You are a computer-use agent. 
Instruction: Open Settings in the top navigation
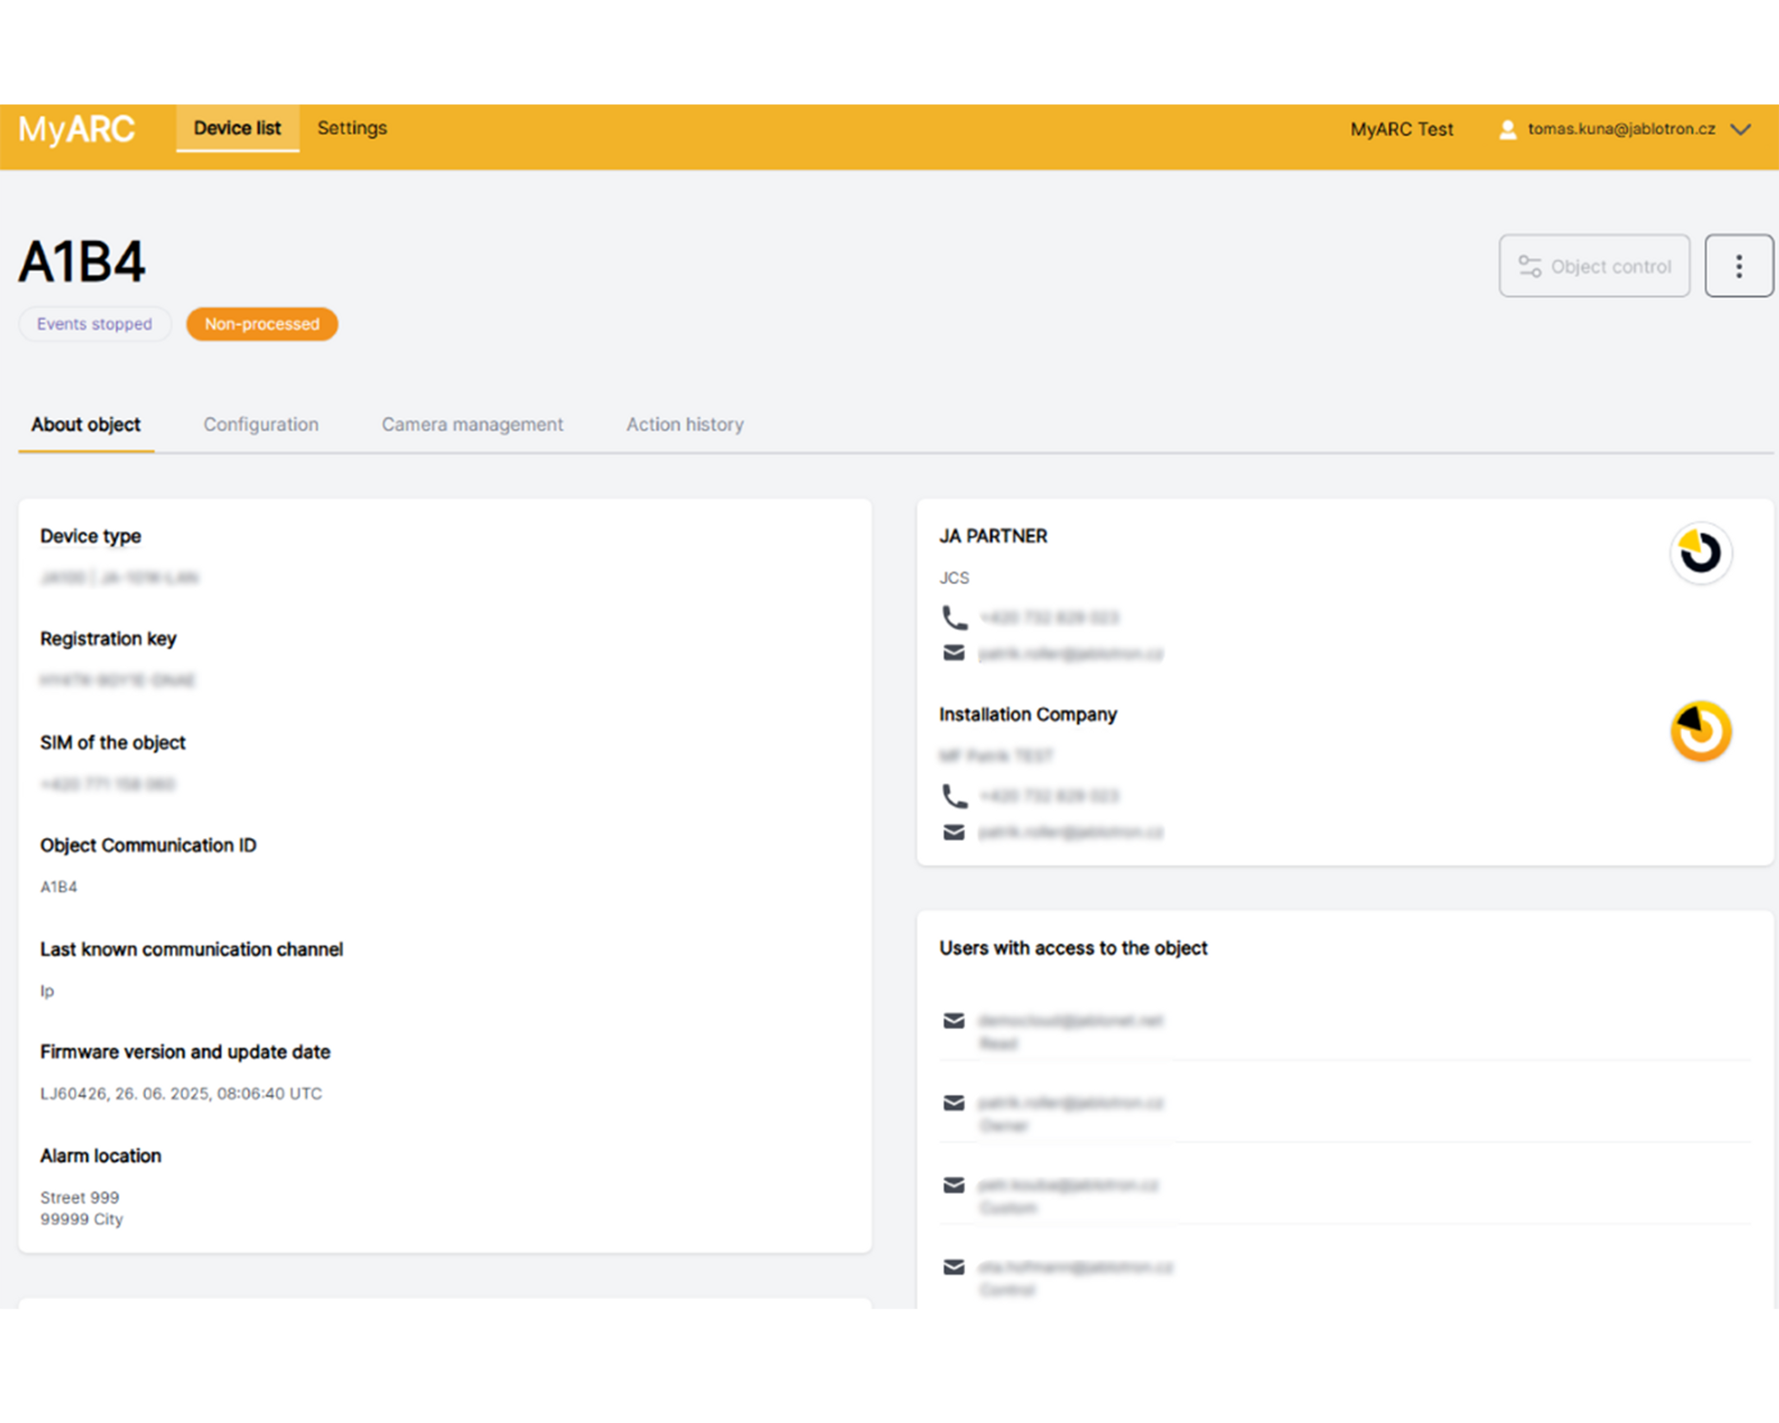tap(352, 128)
